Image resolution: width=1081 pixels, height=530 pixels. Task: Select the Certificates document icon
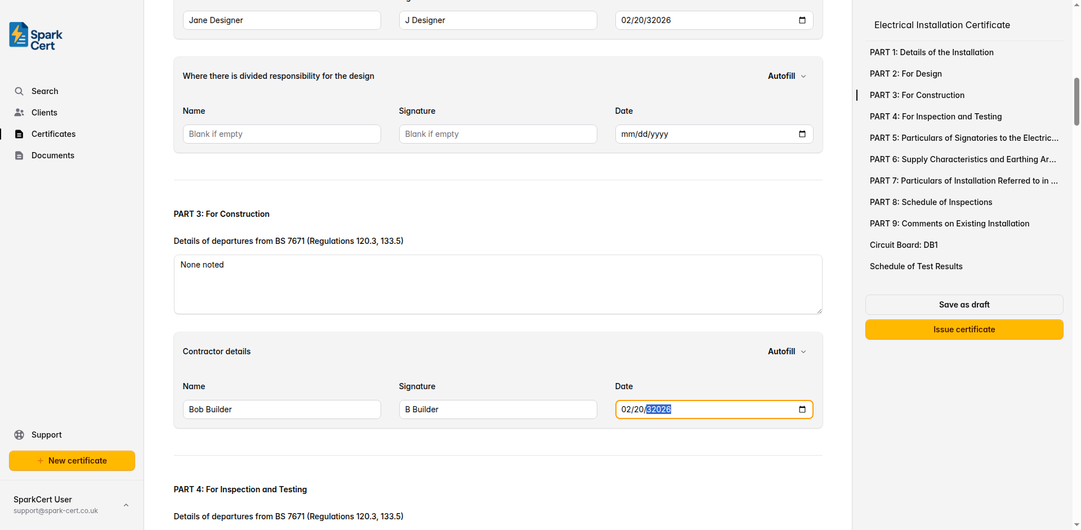(x=19, y=133)
